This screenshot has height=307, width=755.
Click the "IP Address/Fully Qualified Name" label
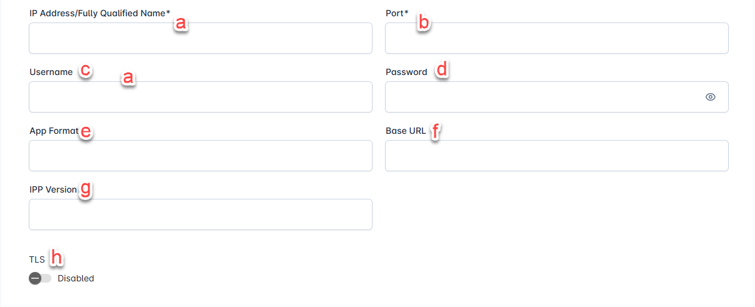point(100,13)
